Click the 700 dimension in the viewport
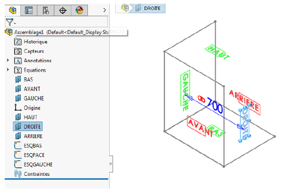This screenshot has height=189, width=285. tap(214, 108)
